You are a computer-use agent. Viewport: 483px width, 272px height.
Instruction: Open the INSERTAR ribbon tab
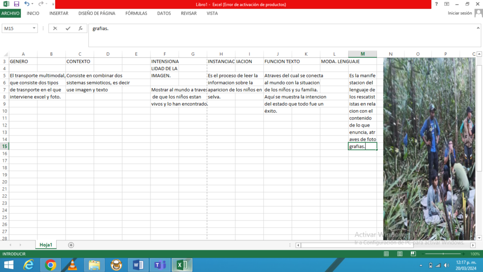[59, 13]
